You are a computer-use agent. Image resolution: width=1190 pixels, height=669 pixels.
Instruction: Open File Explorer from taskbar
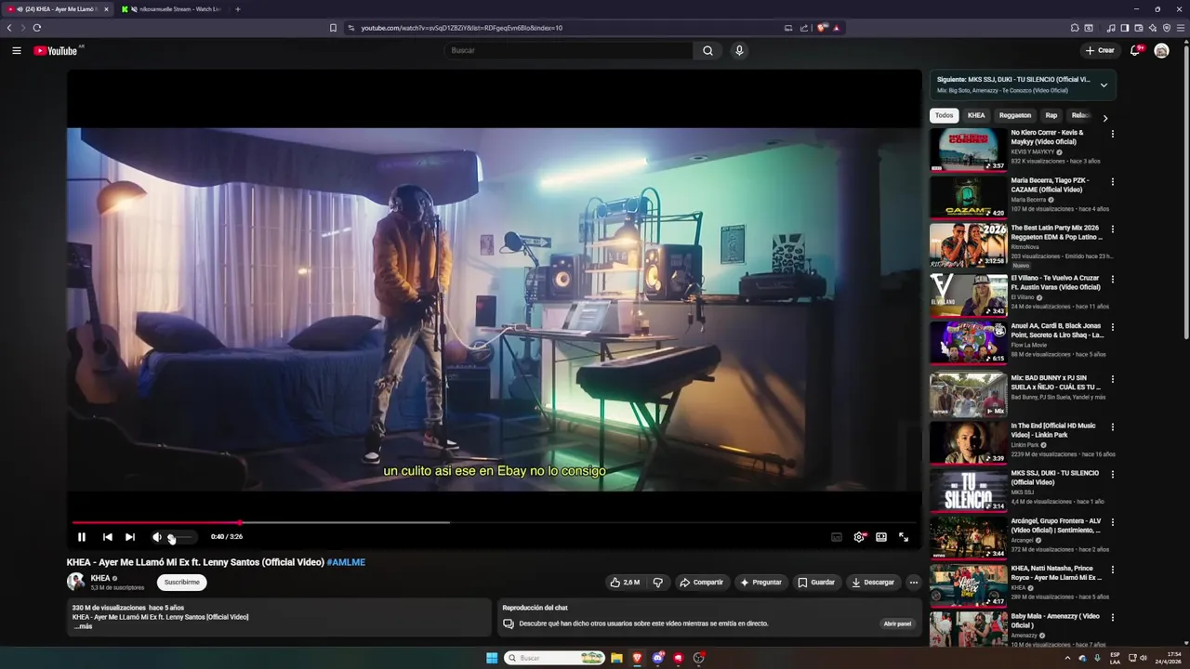tap(615, 658)
